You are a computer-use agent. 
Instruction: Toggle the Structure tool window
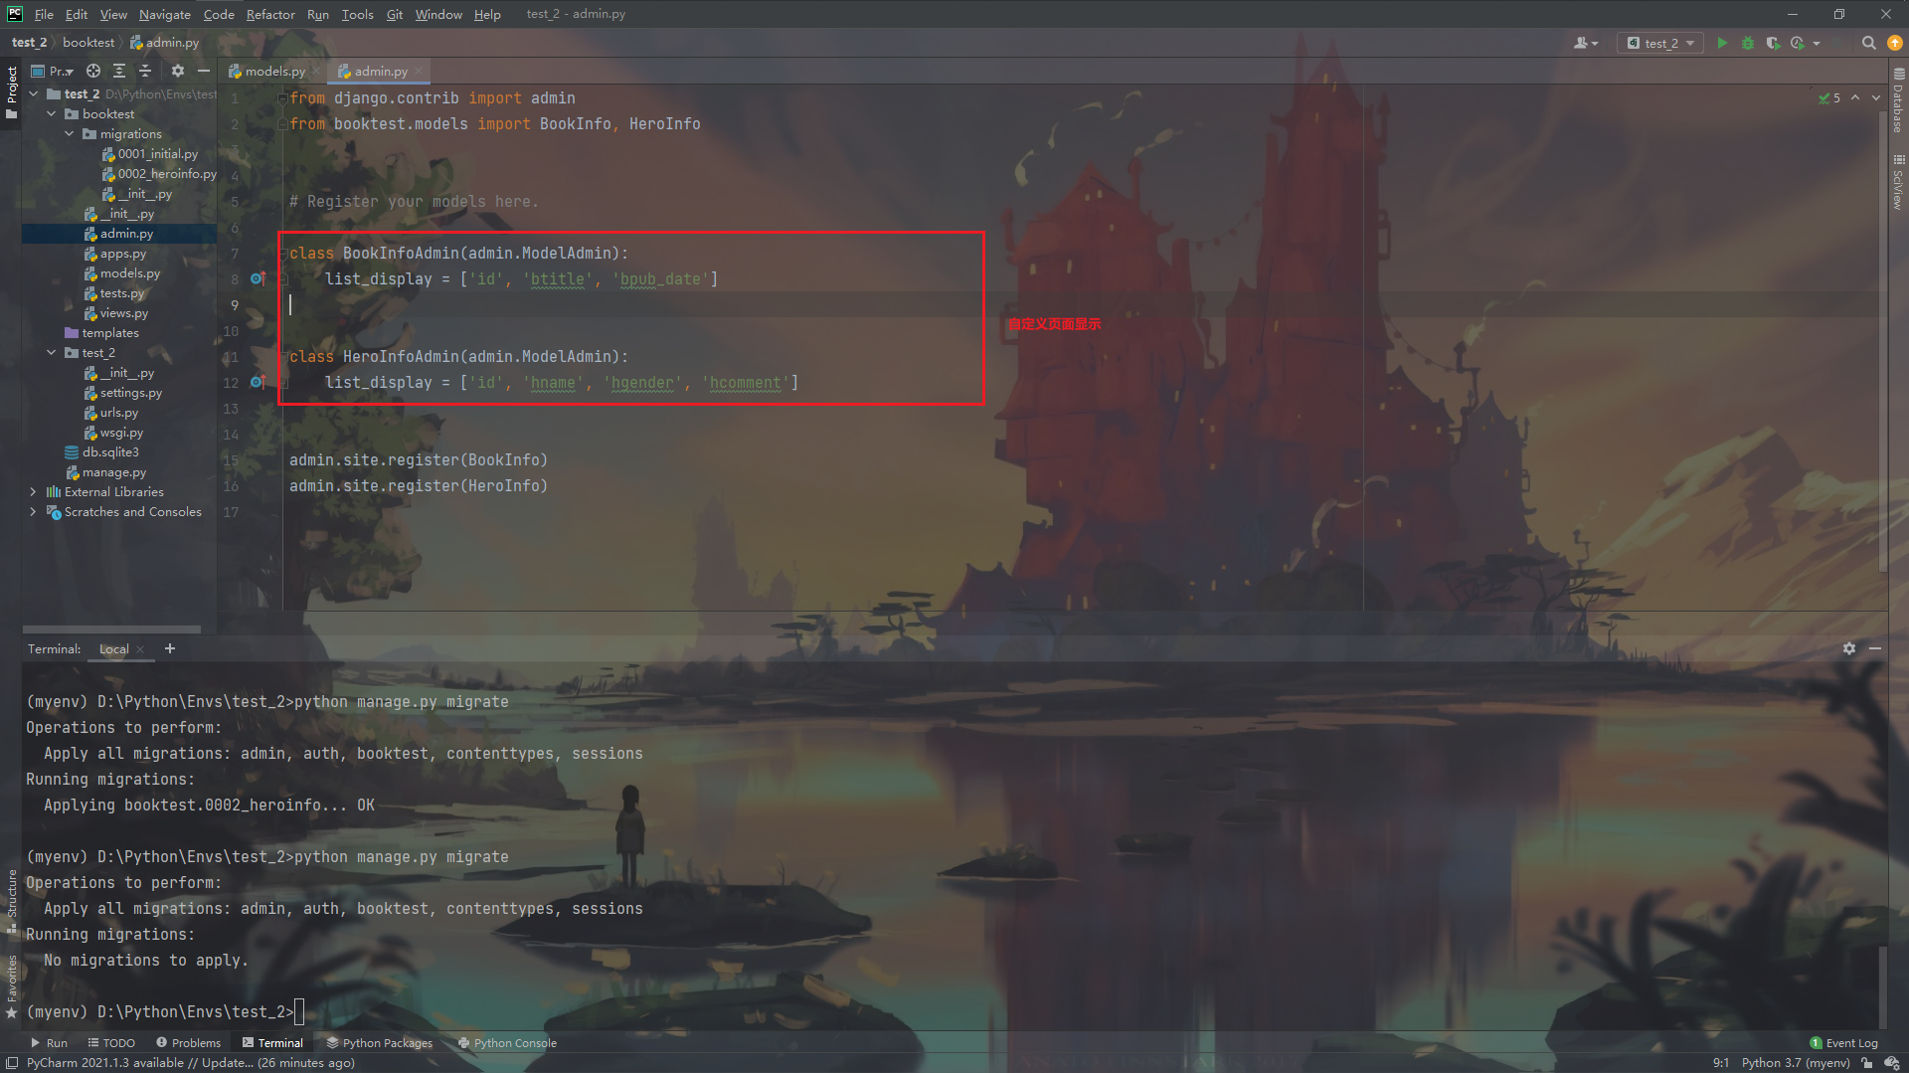pyautogui.click(x=11, y=900)
